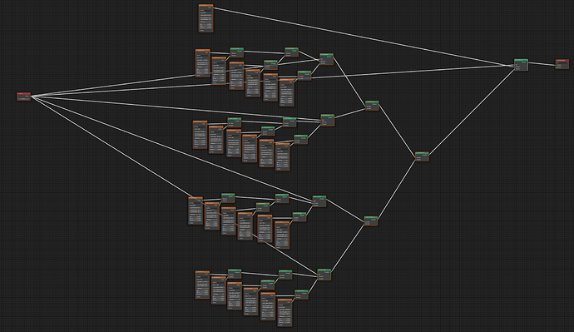
Task: Click the final green node of topmost cluster
Action: (327, 59)
